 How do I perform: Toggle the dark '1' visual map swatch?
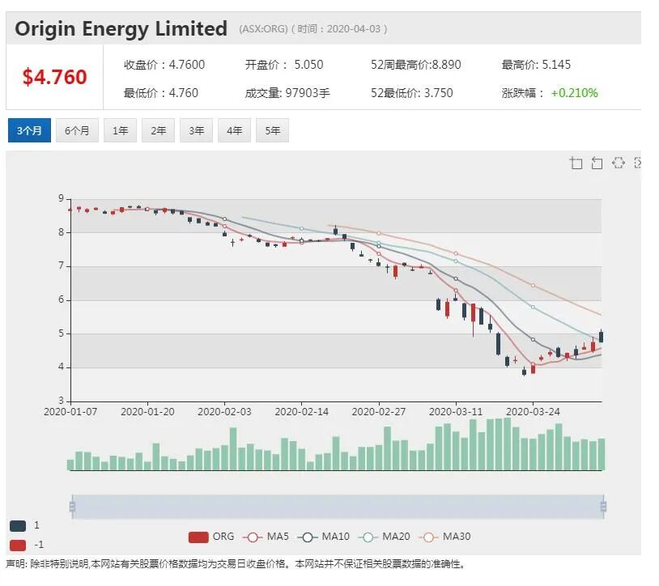point(18,525)
